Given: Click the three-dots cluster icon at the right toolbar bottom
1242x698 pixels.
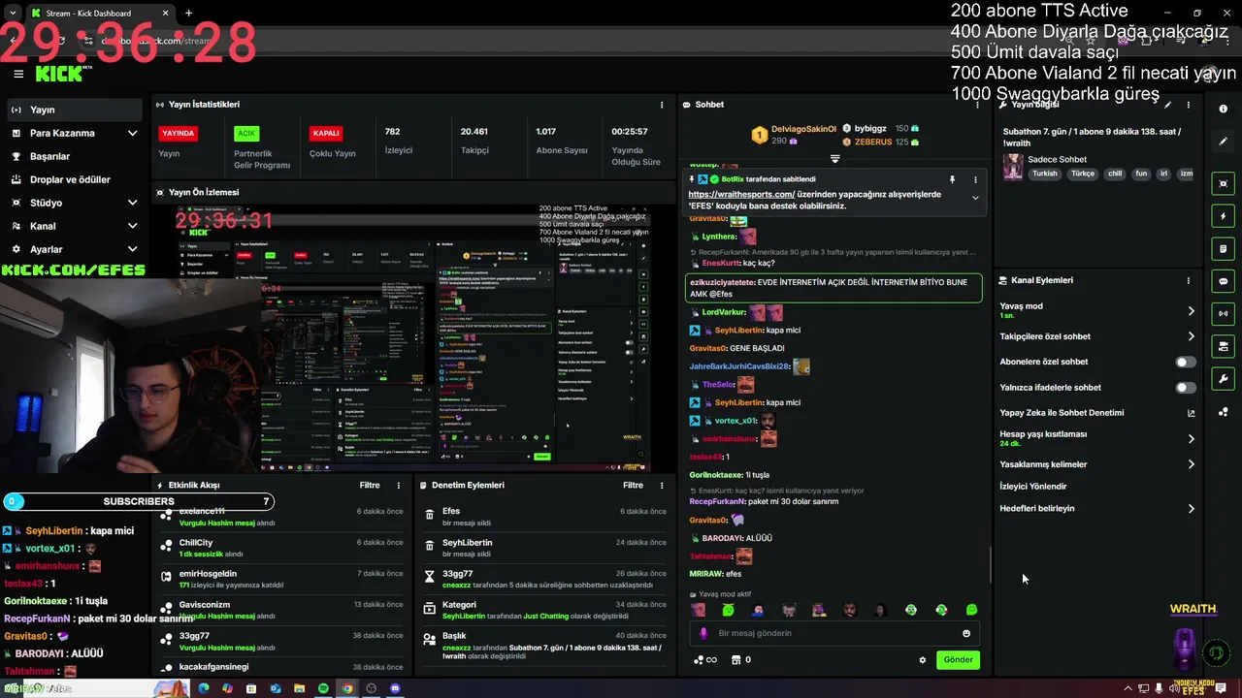Looking at the screenshot, I should point(1224,412).
